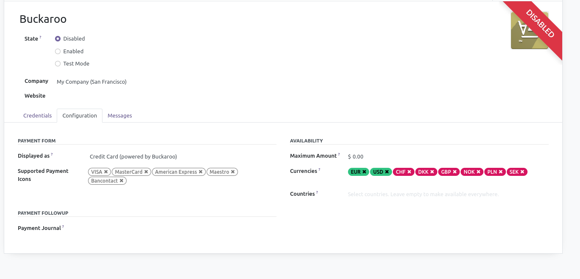Click the USD currency tag label
The height and width of the screenshot is (279, 580).
[378, 172]
